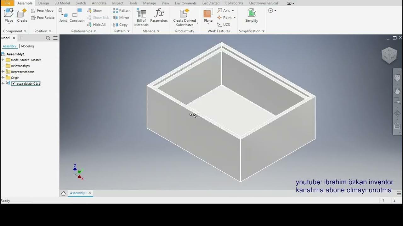The height and width of the screenshot is (226, 403).
Task: Create a UCS work feature
Action: pyautogui.click(x=224, y=25)
